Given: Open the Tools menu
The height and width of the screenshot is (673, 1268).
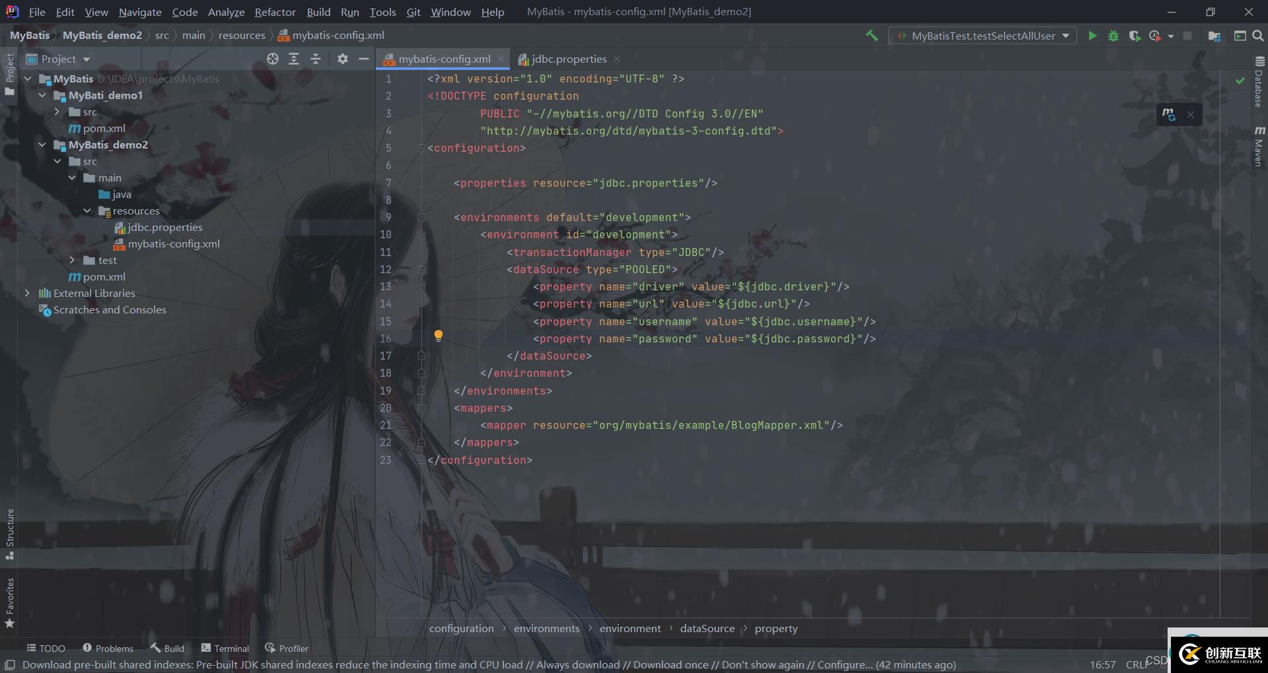Looking at the screenshot, I should coord(382,12).
